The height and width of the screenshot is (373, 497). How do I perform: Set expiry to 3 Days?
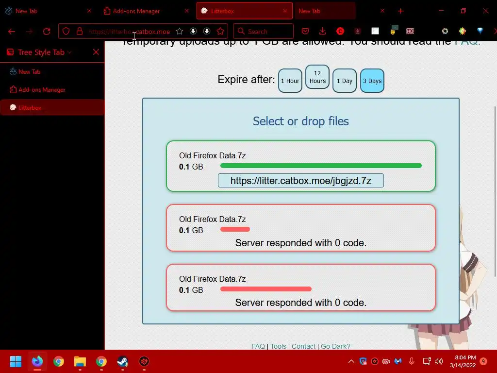tap(372, 81)
